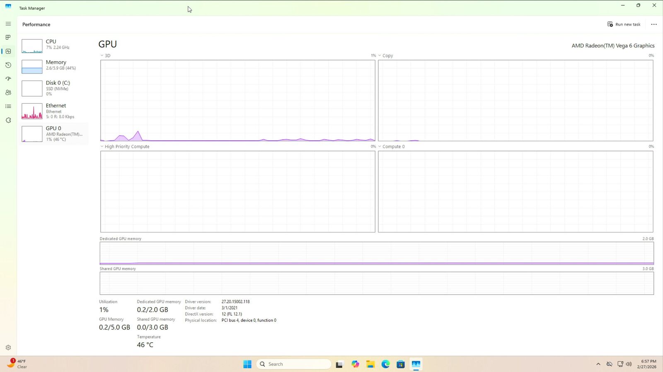Click the Disk 0 (C:) usage thumbnail
This screenshot has height=372, width=663.
32,88
